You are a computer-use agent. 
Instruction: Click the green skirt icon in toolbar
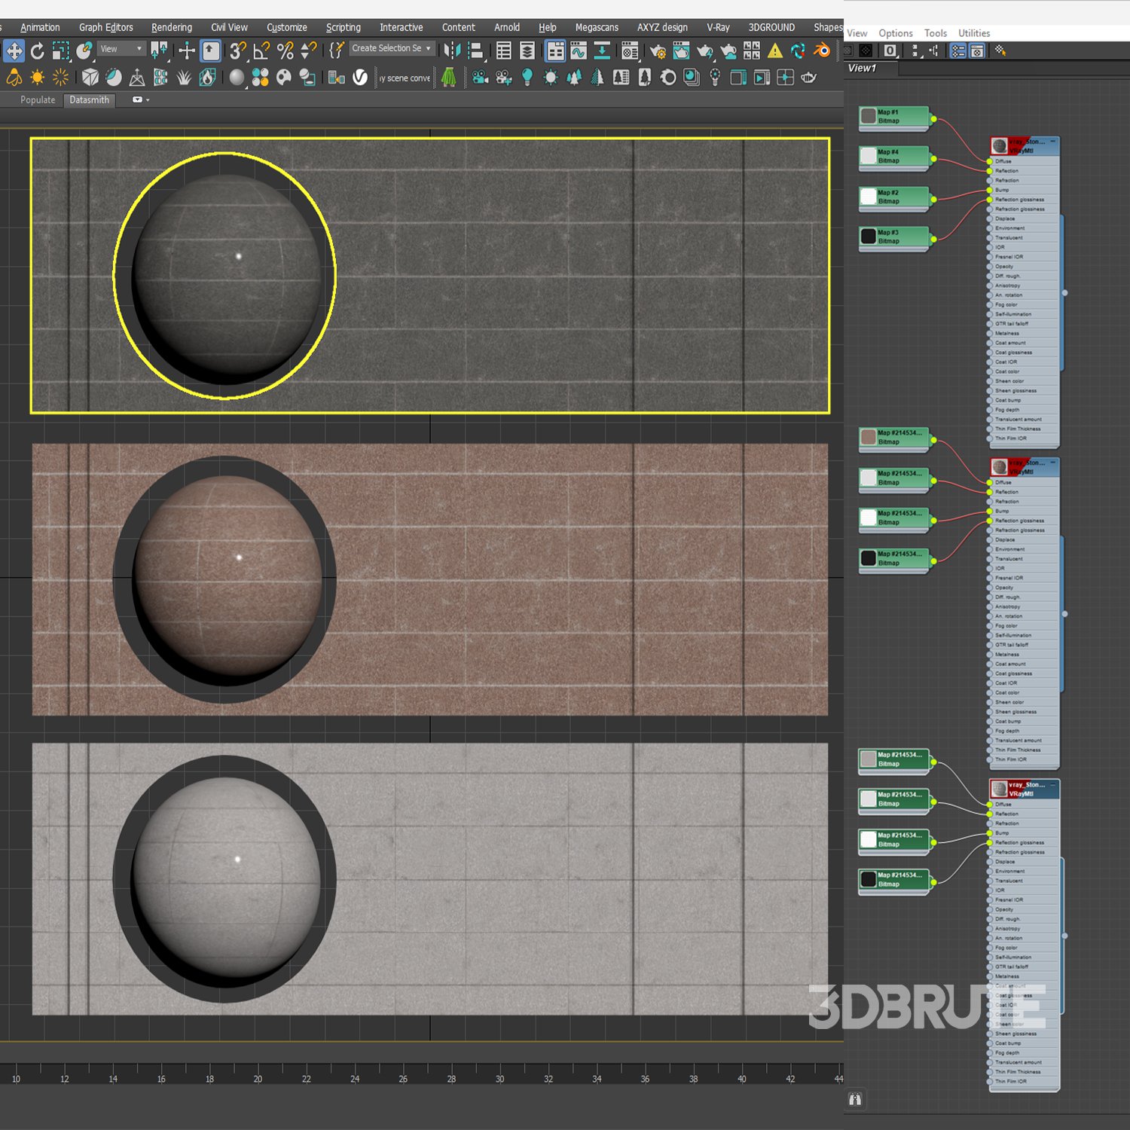(x=449, y=78)
